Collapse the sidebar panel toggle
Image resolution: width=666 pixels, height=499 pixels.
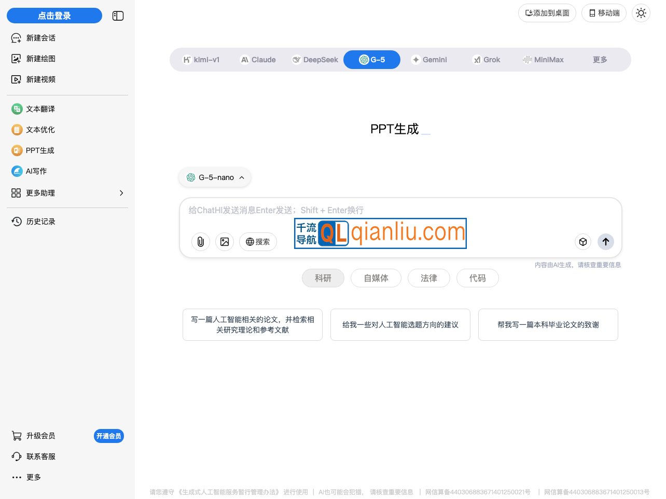[118, 16]
